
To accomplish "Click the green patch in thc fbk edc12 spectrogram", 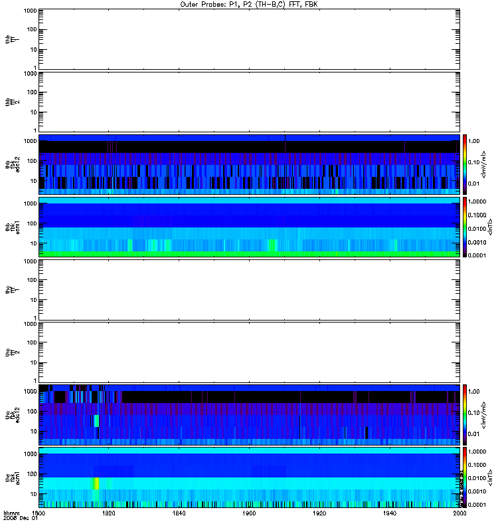I will [x=96, y=421].
